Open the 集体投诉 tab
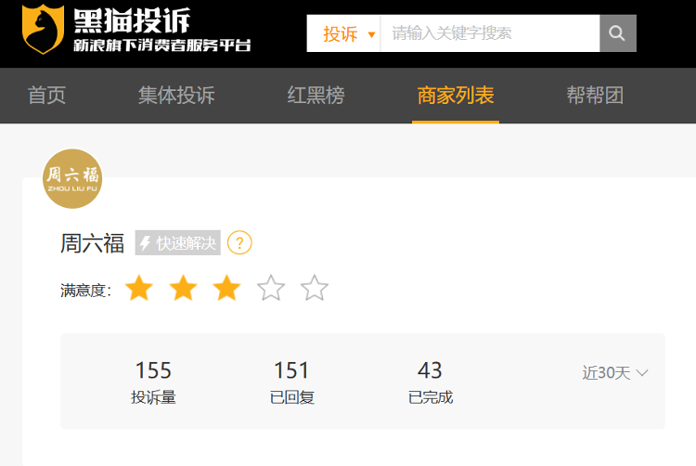 click(x=176, y=96)
